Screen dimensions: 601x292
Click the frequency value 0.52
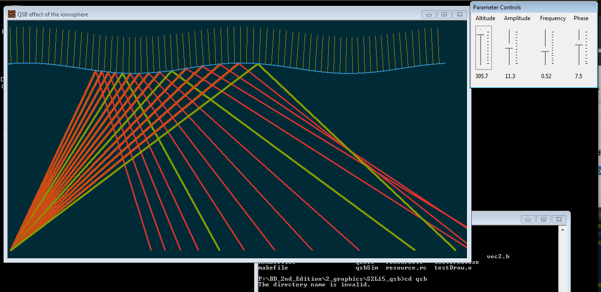tap(546, 76)
